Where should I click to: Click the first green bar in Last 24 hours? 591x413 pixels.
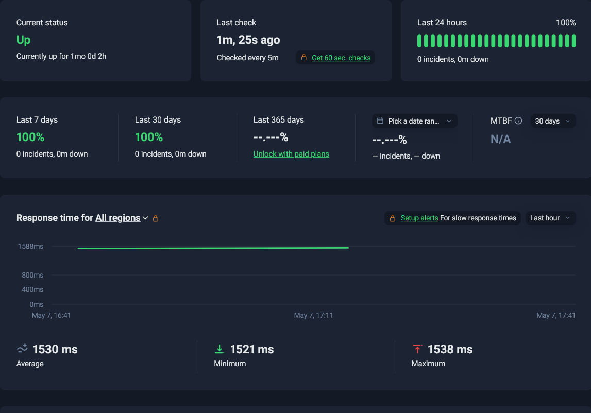419,41
